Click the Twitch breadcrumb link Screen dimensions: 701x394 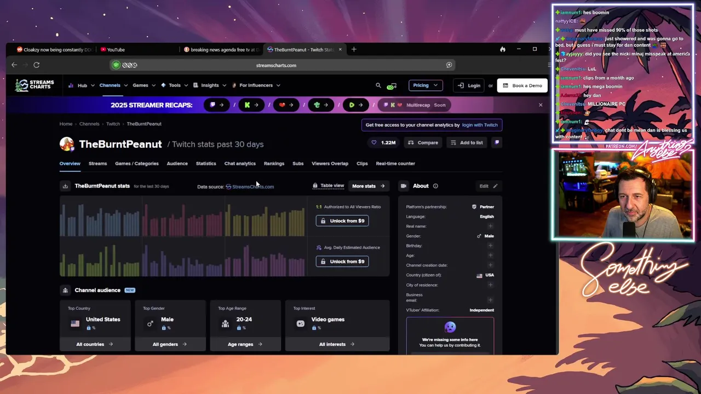[x=113, y=124]
